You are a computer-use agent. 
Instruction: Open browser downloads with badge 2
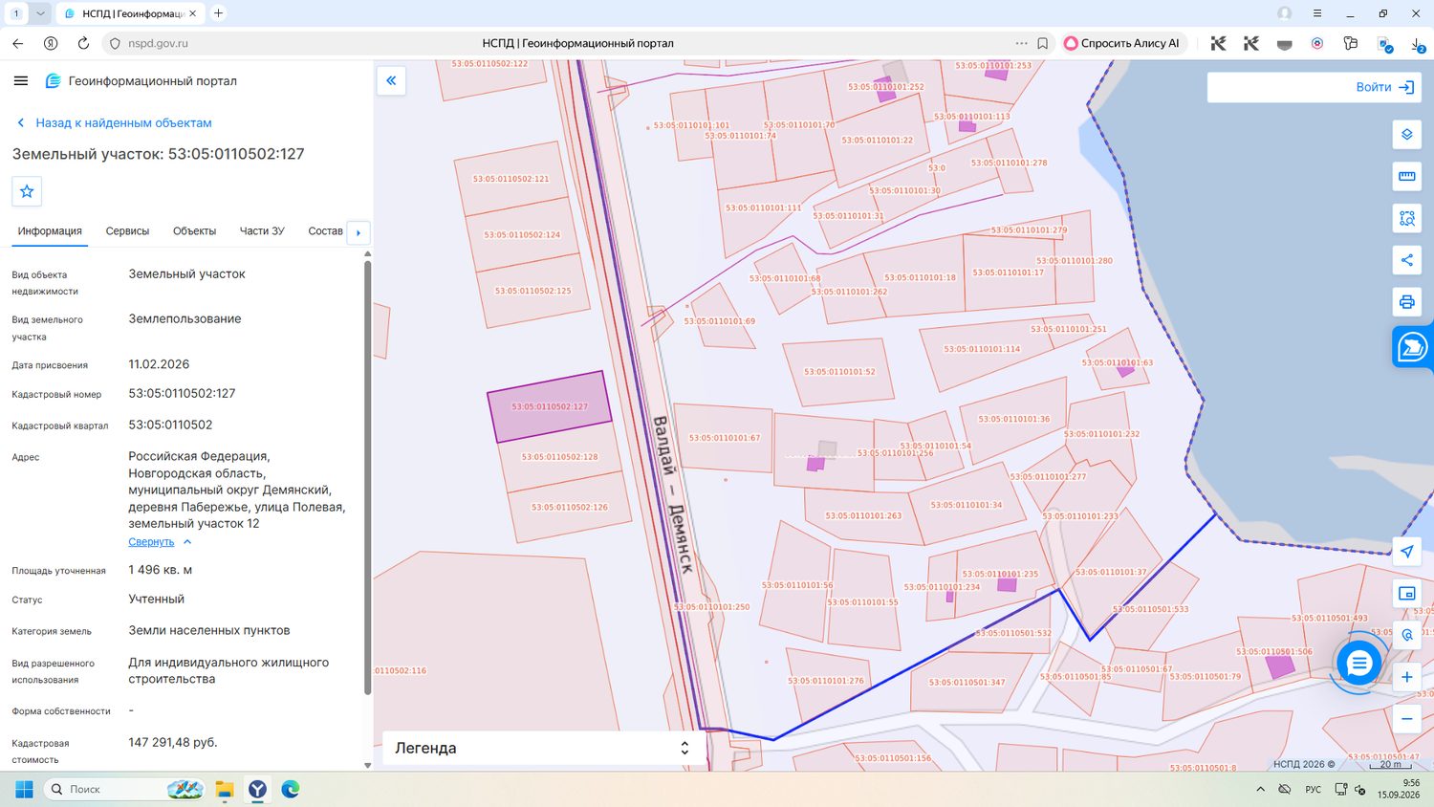click(x=1418, y=43)
